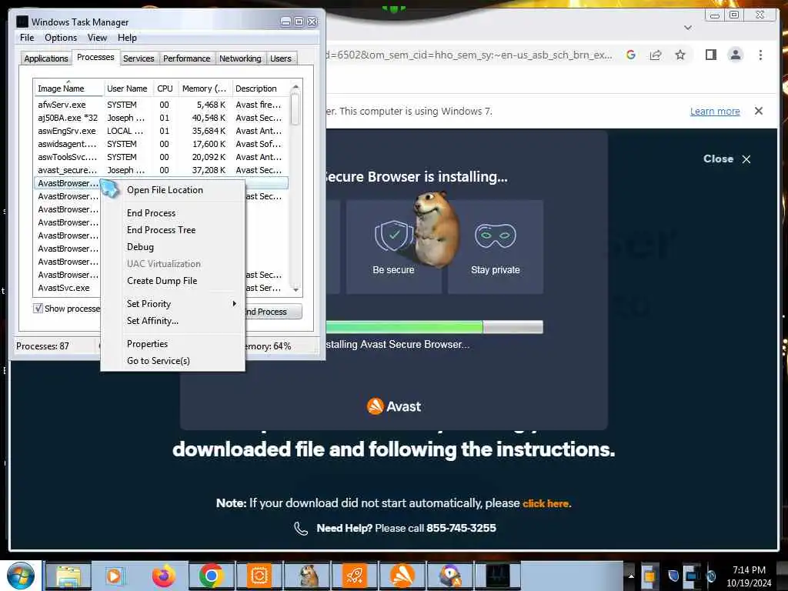Image resolution: width=788 pixels, height=591 pixels.
Task: Select the AvastSvc.exe process row
Action: [x=68, y=288]
